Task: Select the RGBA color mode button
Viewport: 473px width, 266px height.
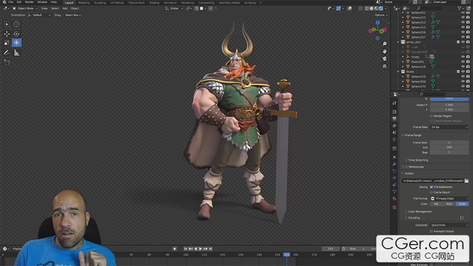Action: click(x=462, y=204)
